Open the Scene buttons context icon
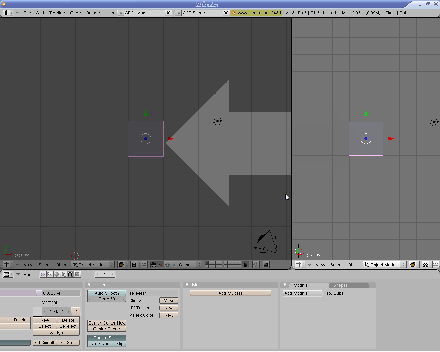This screenshot has width=440, height=352. pos(77,274)
